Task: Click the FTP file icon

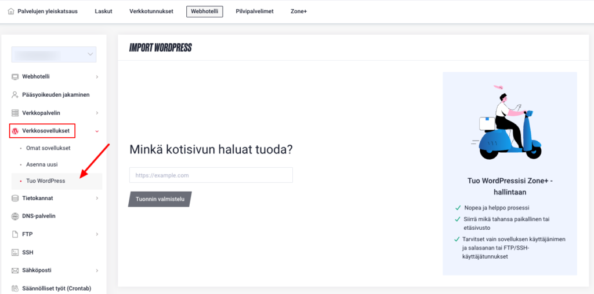Action: coord(15,234)
